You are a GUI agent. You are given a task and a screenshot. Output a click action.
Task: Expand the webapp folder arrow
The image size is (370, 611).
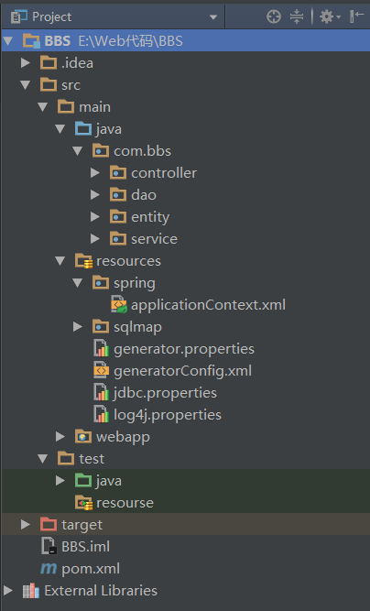point(60,436)
